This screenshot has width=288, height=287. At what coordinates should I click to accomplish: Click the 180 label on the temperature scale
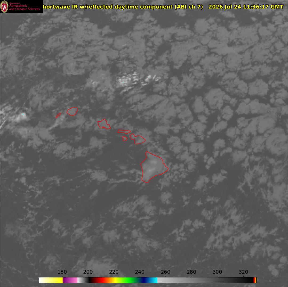(x=62, y=272)
